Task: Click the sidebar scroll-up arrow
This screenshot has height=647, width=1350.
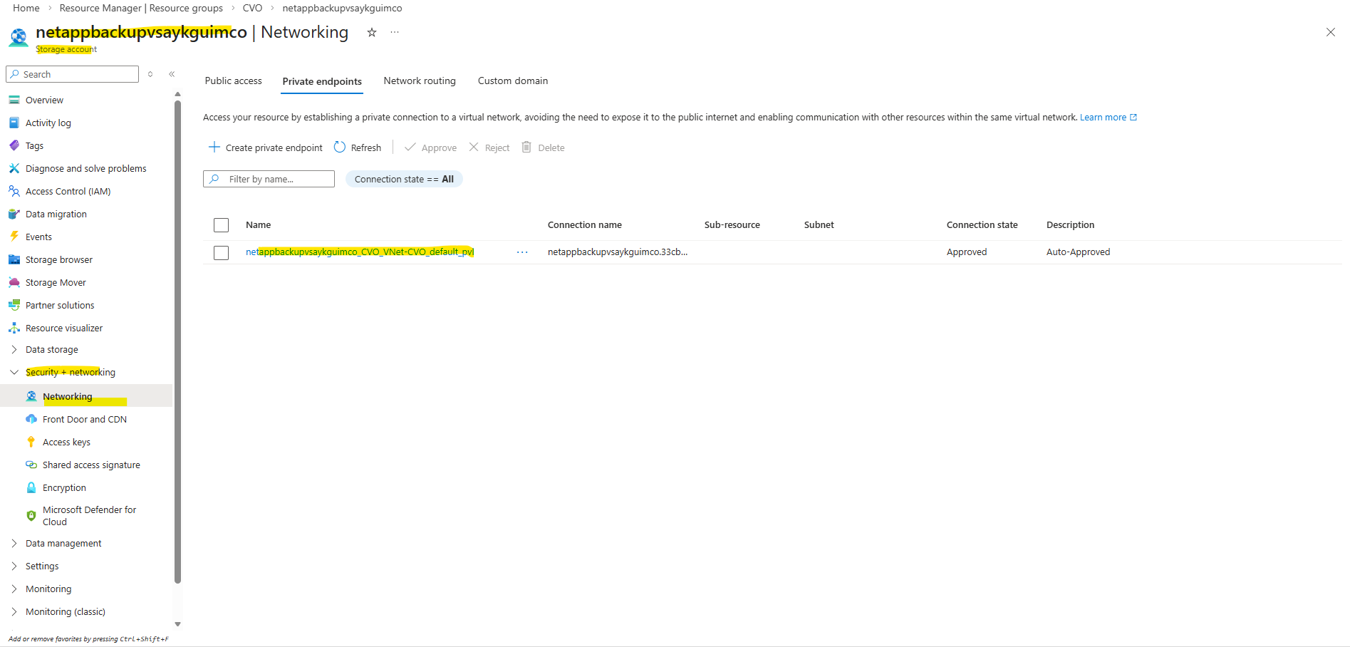Action: click(177, 94)
